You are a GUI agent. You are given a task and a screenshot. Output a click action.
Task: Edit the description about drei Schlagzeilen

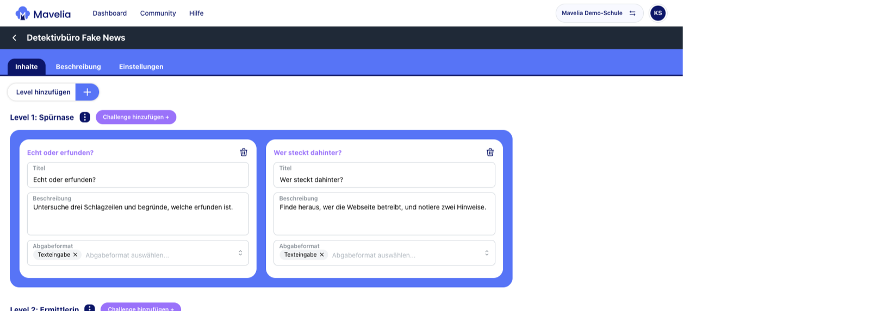click(x=138, y=214)
